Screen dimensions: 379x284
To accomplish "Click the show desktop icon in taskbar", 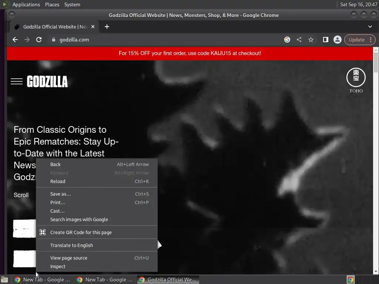I will (x=4, y=280).
